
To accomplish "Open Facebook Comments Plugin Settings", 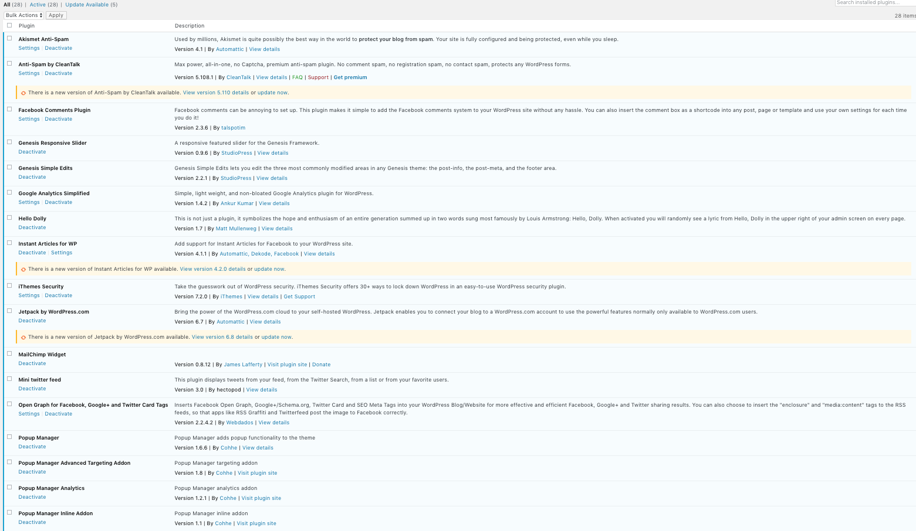I will 29,119.
